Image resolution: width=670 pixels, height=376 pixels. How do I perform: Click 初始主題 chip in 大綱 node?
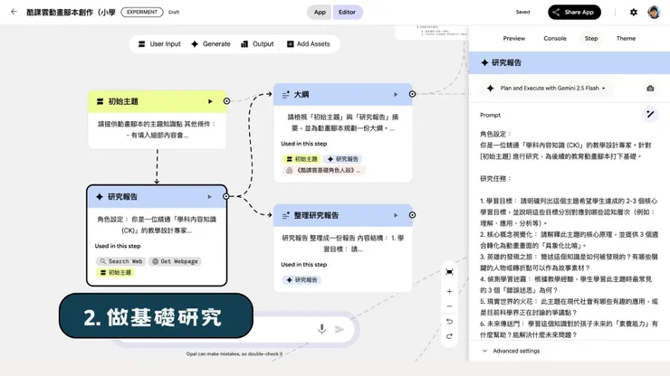(301, 159)
